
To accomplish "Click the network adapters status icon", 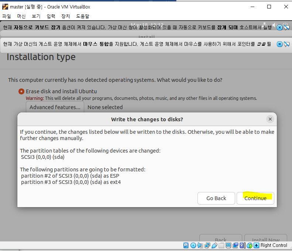I will (207, 245).
